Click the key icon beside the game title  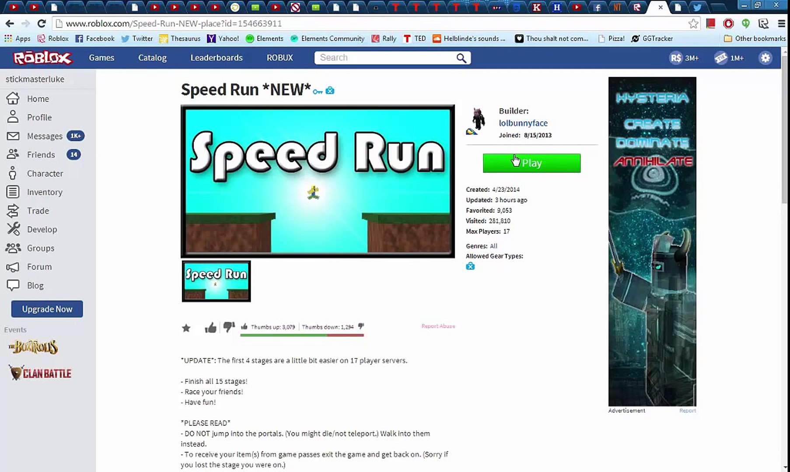pos(318,91)
